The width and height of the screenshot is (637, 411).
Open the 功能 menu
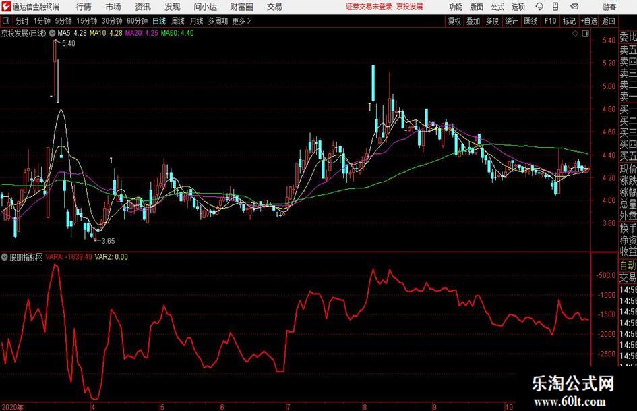pos(456,7)
